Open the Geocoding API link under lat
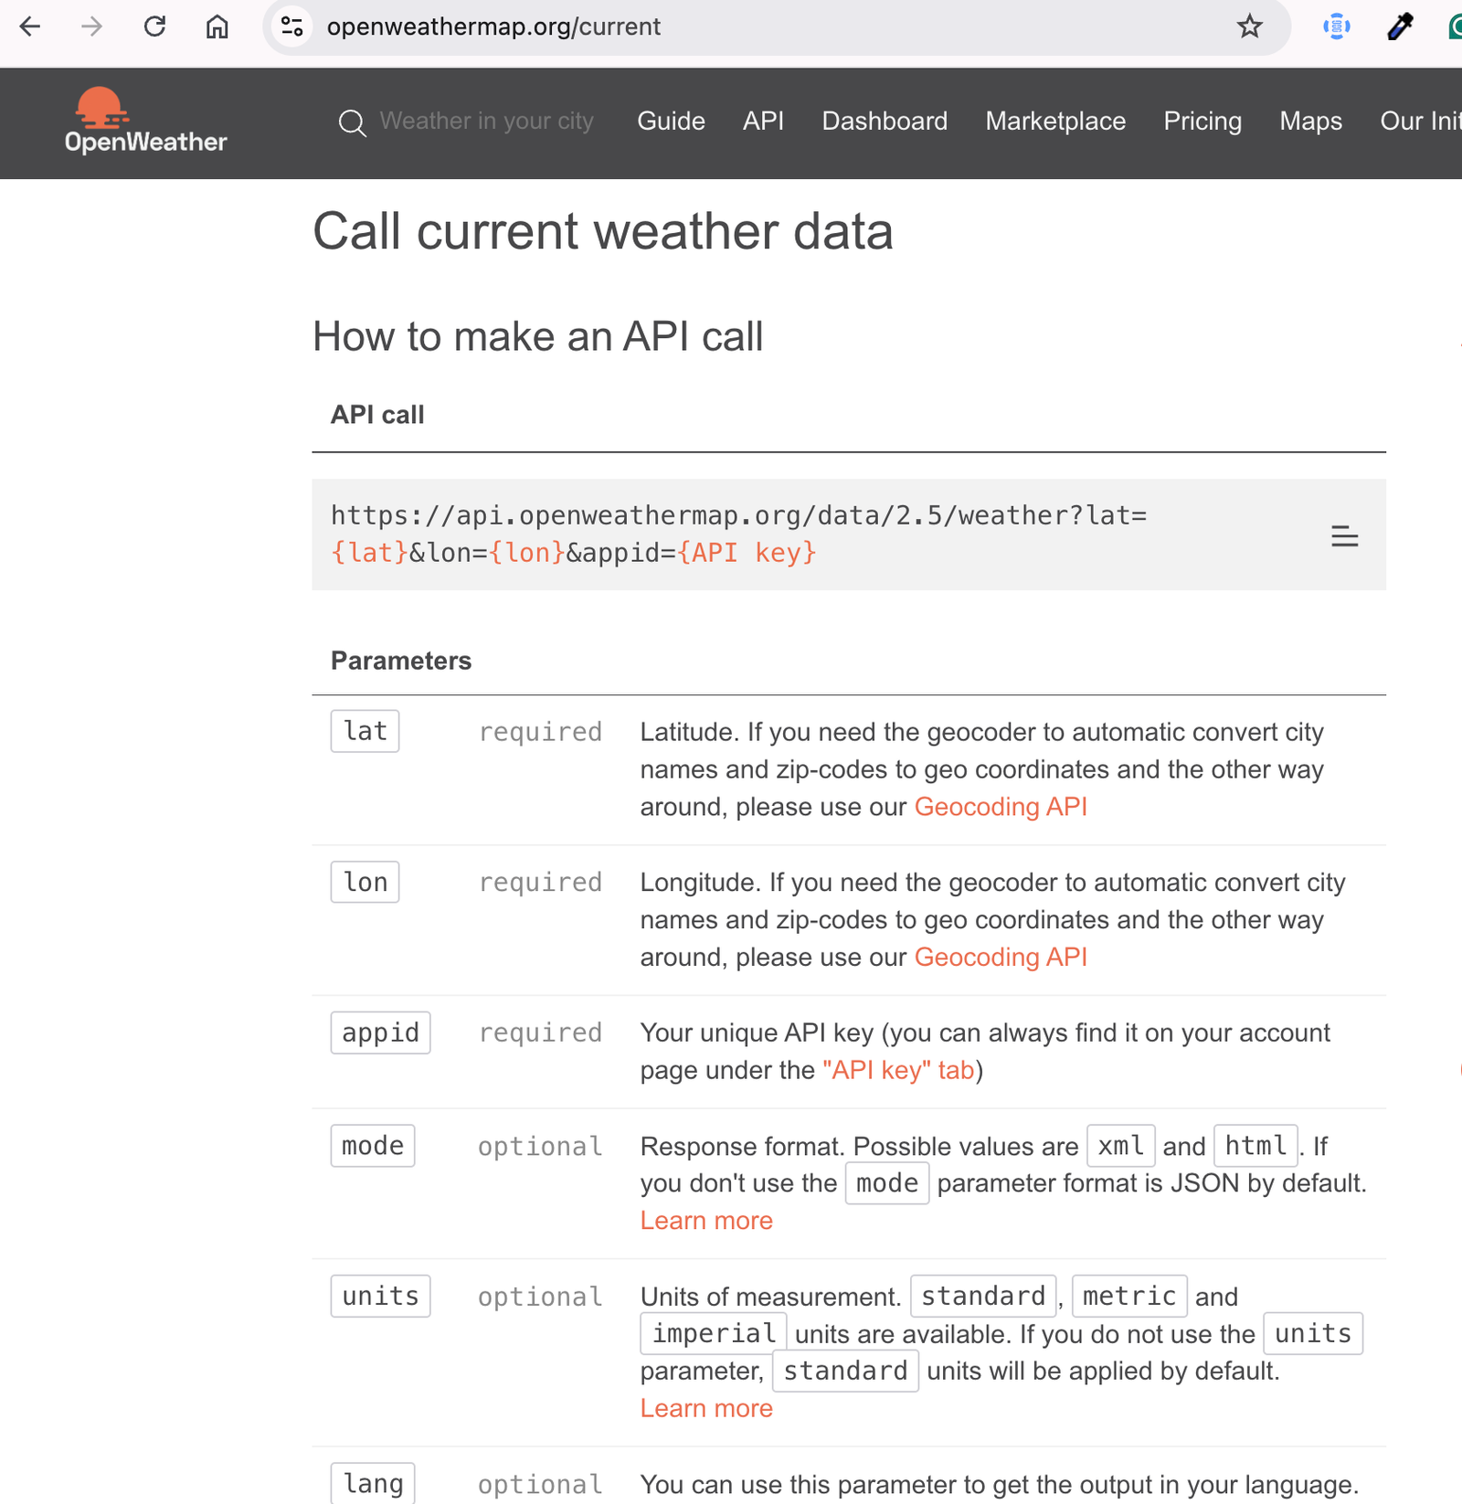The image size is (1462, 1504). pyautogui.click(x=1001, y=807)
